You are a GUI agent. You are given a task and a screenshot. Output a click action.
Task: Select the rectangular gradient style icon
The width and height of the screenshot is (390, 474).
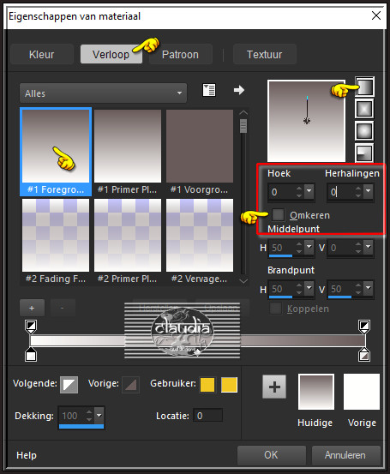coord(364,109)
